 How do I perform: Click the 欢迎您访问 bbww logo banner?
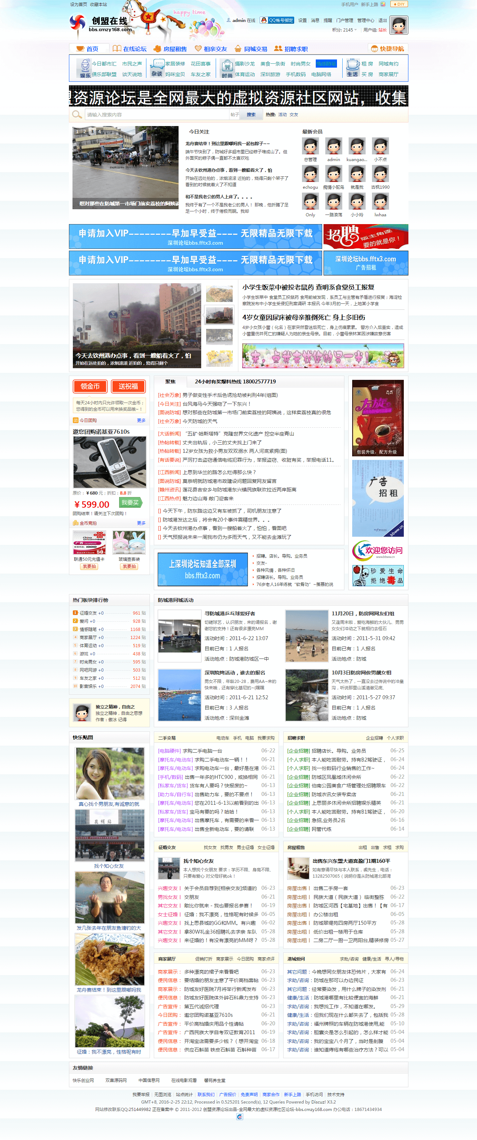(x=378, y=551)
